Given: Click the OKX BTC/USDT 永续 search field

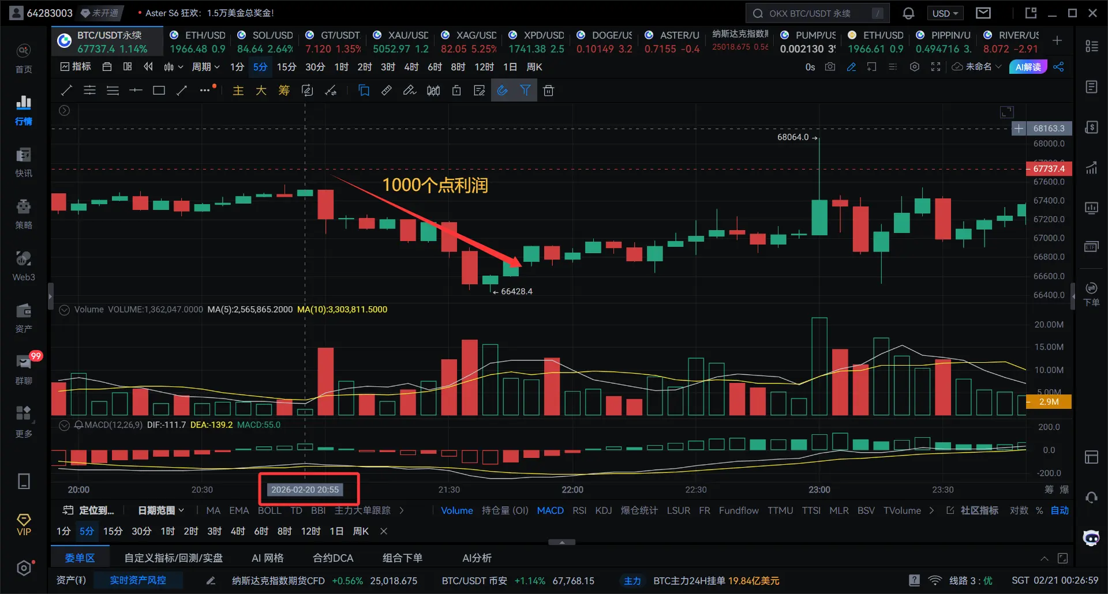Looking at the screenshot, I should pos(817,13).
